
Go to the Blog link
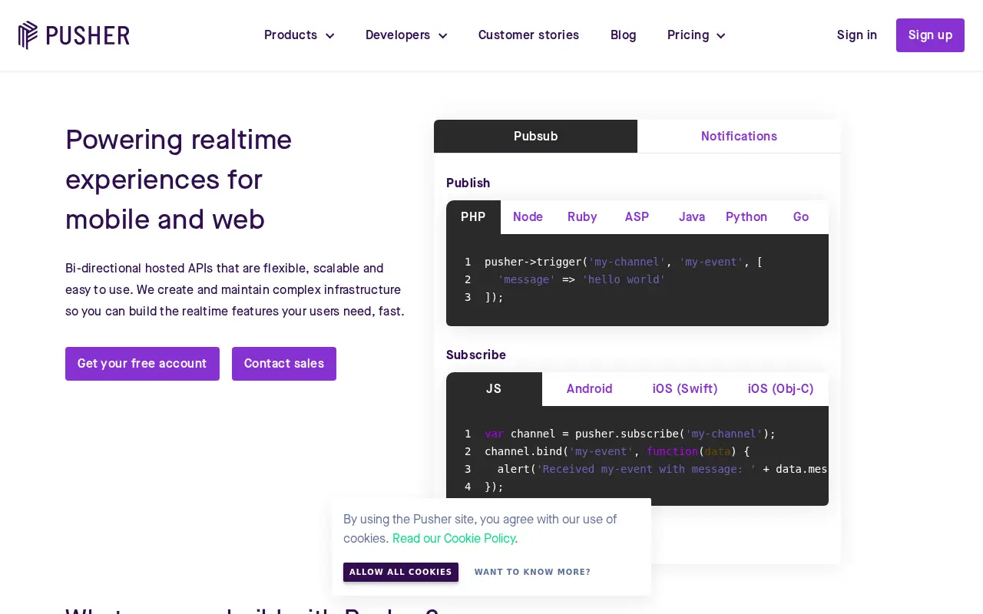pyautogui.click(x=623, y=35)
